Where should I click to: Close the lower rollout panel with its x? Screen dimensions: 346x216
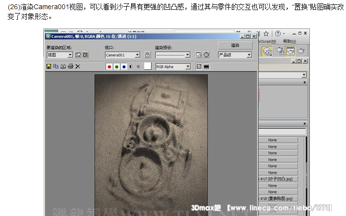pyautogui.click(x=305, y=123)
